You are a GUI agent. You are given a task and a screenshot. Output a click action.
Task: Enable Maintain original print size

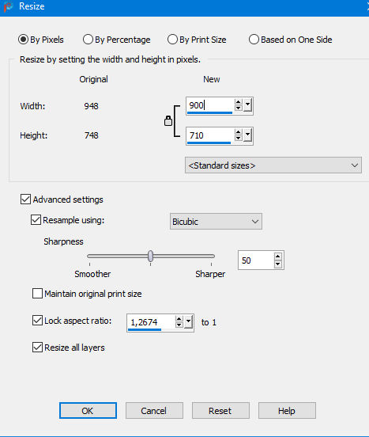point(37,294)
